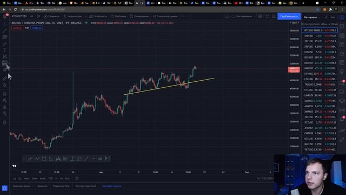
Task: Click the trash icon to remove drawings
Action: pos(5,122)
